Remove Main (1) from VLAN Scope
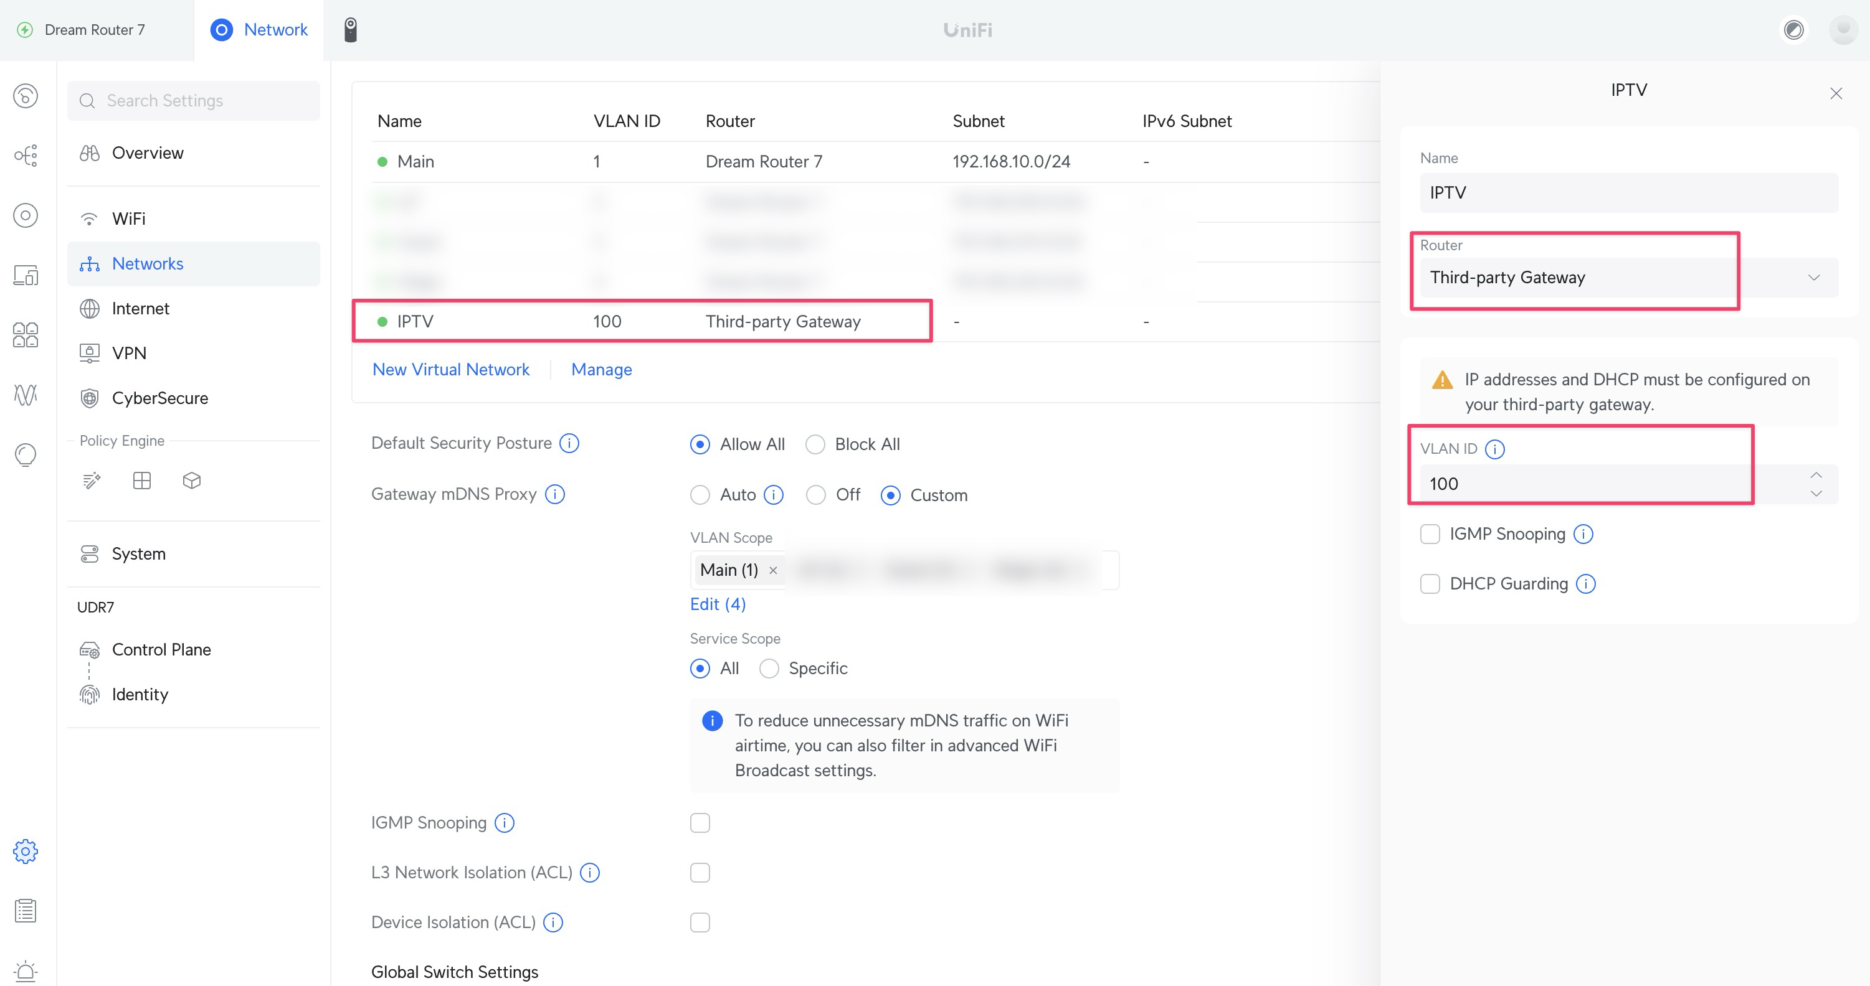This screenshot has width=1870, height=986. click(773, 570)
